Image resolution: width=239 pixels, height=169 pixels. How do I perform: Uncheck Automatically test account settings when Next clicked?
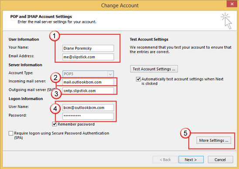(138, 79)
